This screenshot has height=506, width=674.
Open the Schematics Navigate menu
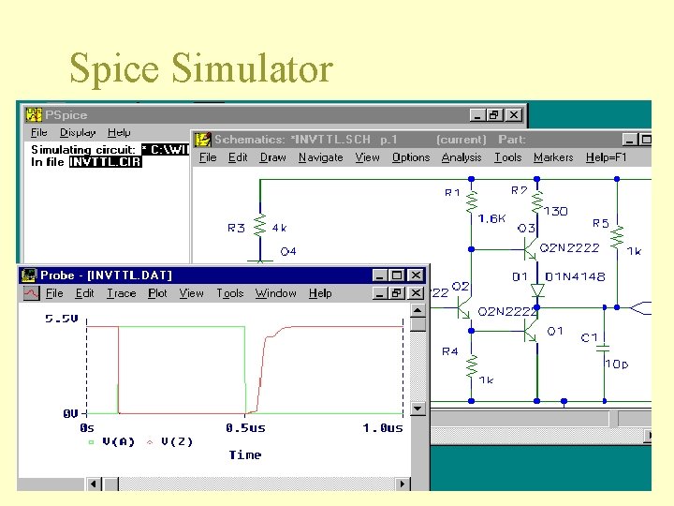(321, 157)
